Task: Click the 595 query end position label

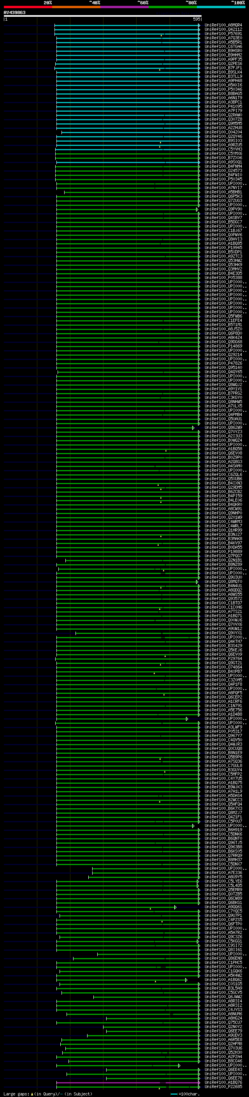Action: 196,19
